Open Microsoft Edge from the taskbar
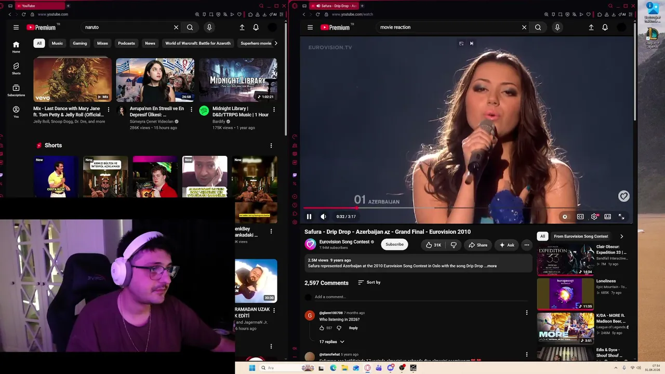The image size is (665, 374). 333,368
